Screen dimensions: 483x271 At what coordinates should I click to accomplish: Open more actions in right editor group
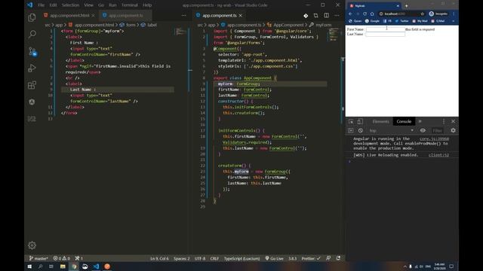(337, 15)
